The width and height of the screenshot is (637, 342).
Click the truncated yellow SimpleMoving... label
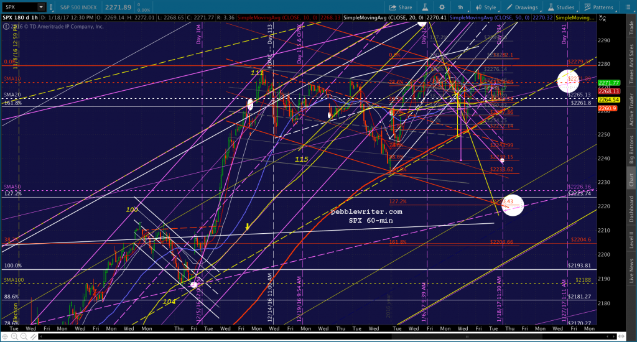pyautogui.click(x=575, y=18)
